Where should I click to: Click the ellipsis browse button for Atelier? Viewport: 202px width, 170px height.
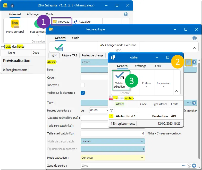coord(189,62)
